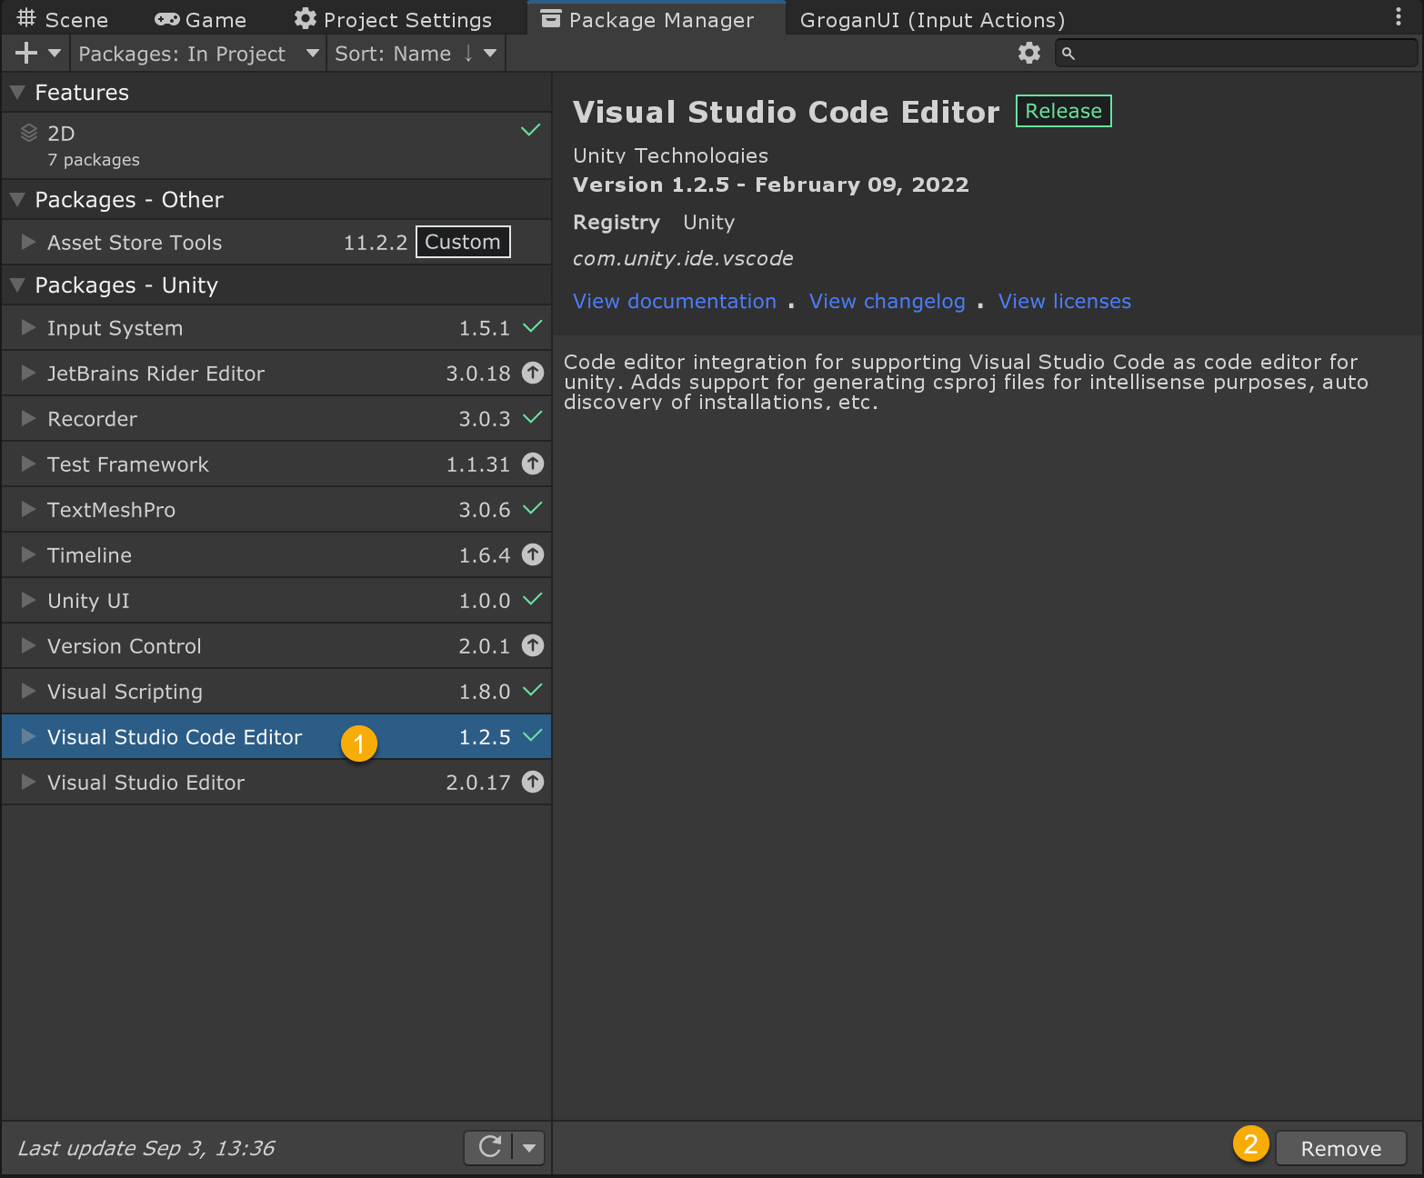Screen dimensions: 1424x1178
Task: Click Unity UI installed checkmark
Action: tap(533, 599)
